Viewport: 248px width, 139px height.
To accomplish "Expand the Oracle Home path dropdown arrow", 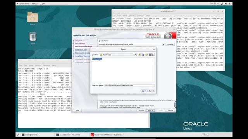I will click(163, 44).
